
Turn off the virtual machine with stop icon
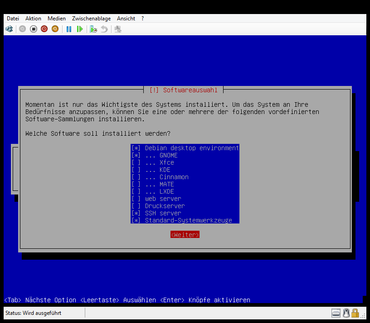point(34,29)
